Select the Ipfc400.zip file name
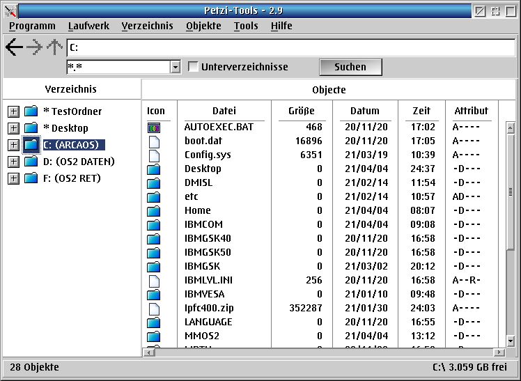 click(x=210, y=309)
